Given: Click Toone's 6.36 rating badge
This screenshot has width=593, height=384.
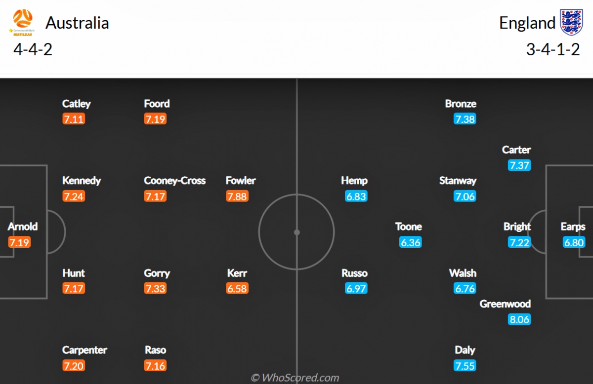Looking at the screenshot, I should pyautogui.click(x=410, y=242).
